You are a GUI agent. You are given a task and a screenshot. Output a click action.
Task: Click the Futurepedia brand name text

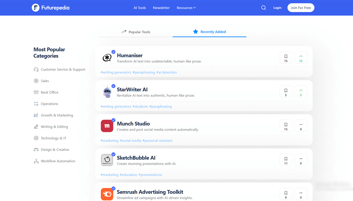pos(55,8)
